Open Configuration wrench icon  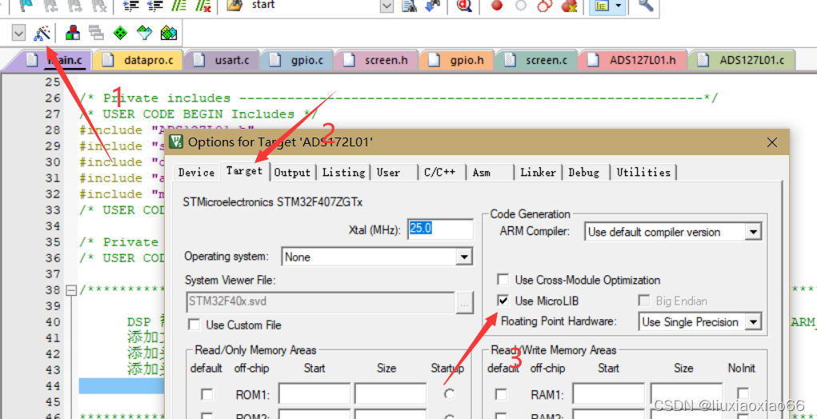pos(646,6)
